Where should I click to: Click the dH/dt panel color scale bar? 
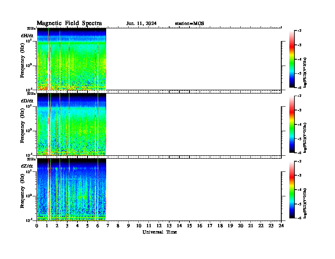pyautogui.click(x=292, y=59)
